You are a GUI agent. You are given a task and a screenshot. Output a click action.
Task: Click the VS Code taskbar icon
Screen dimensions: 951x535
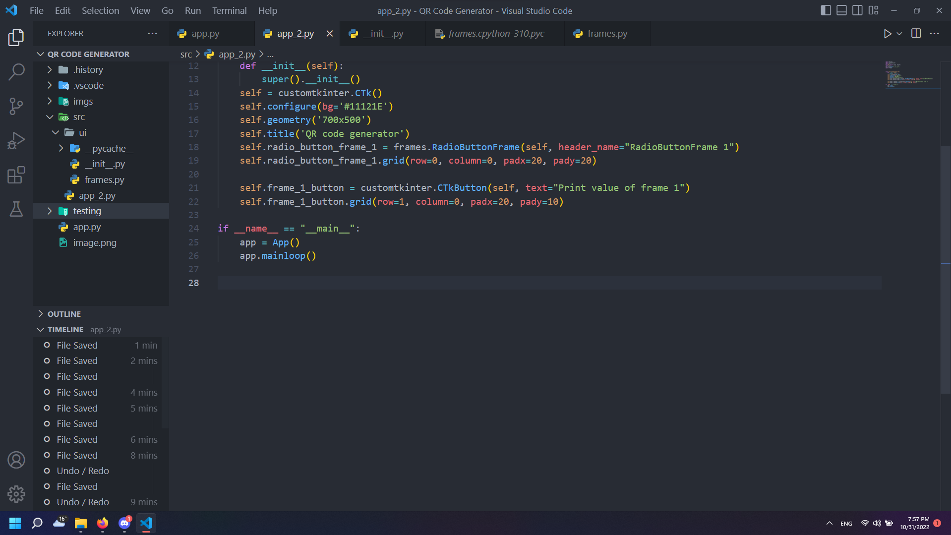(x=146, y=523)
